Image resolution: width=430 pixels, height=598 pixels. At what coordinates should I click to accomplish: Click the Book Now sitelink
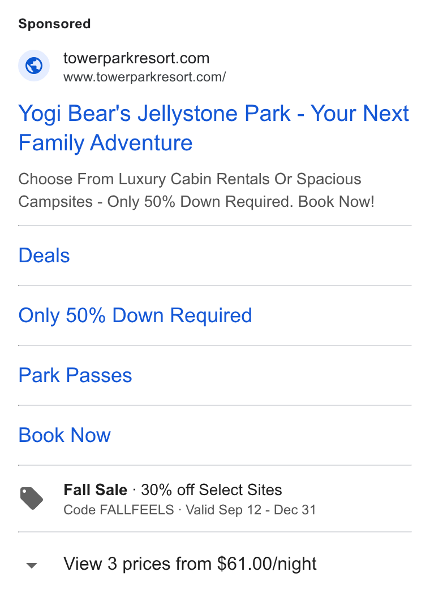tap(64, 435)
